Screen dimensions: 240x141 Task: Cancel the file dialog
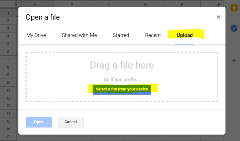[71, 122]
